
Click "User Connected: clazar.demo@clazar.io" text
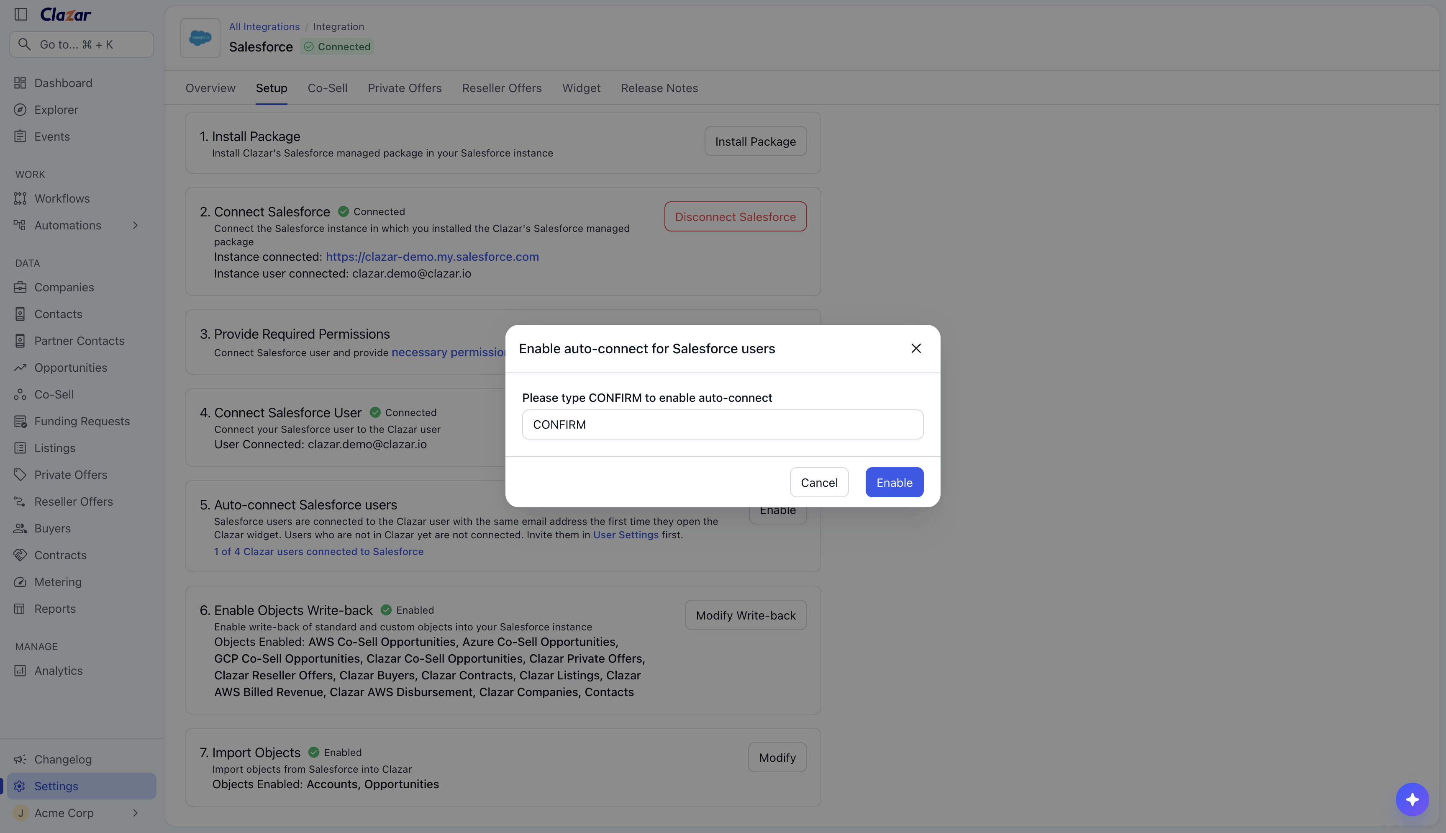(x=320, y=445)
